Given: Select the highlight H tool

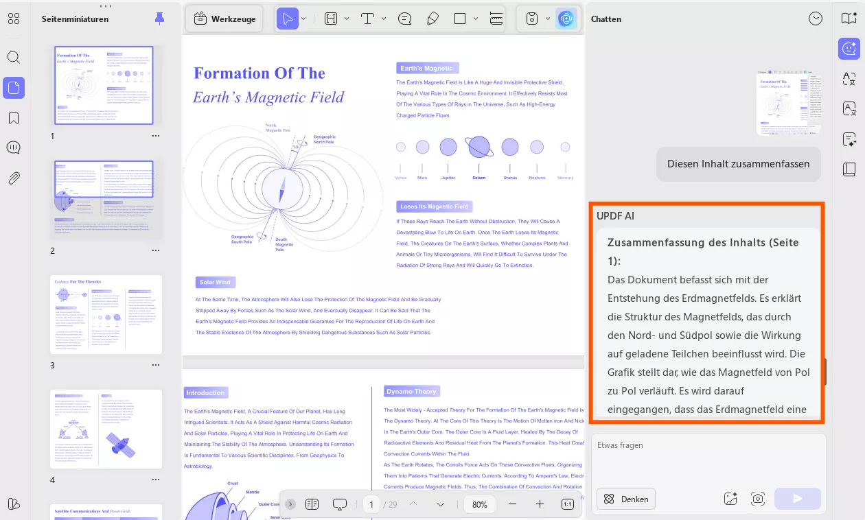Looking at the screenshot, I should pyautogui.click(x=331, y=19).
